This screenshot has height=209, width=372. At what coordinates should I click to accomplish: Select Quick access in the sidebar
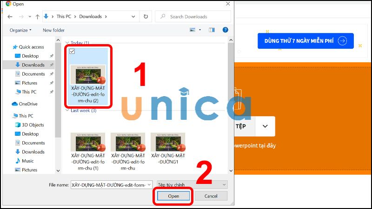click(28, 47)
